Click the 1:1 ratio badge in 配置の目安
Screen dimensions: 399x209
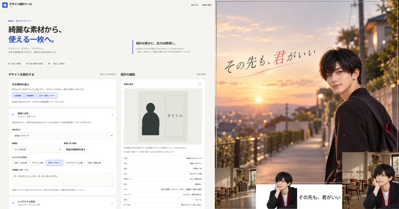[x=199, y=84]
